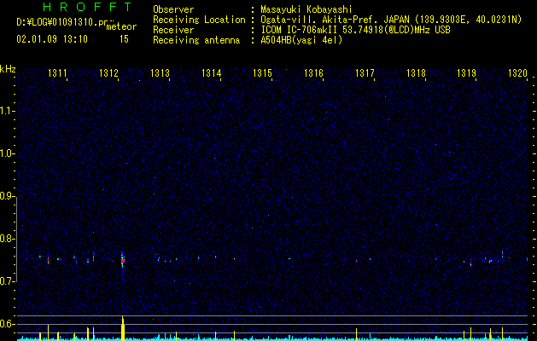
Task: Click the 0.8 kHz frequency label
Action: (x=7, y=239)
